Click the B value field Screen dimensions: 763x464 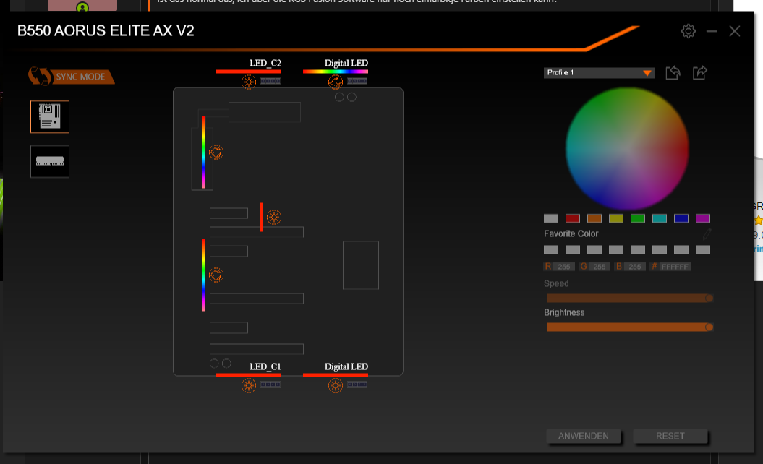click(634, 267)
